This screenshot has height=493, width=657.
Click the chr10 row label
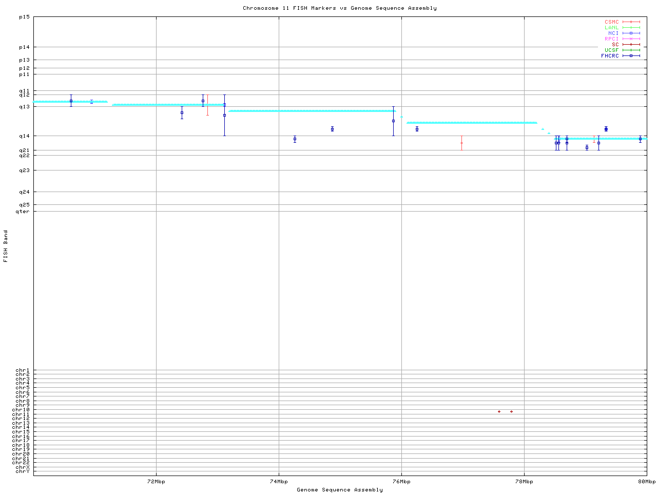click(21, 410)
